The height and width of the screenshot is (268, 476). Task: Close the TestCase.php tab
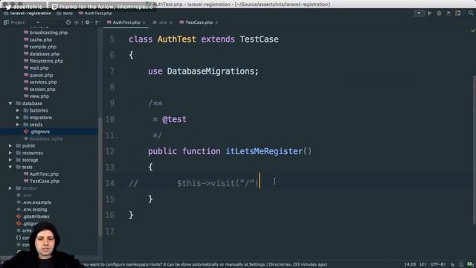click(216, 23)
